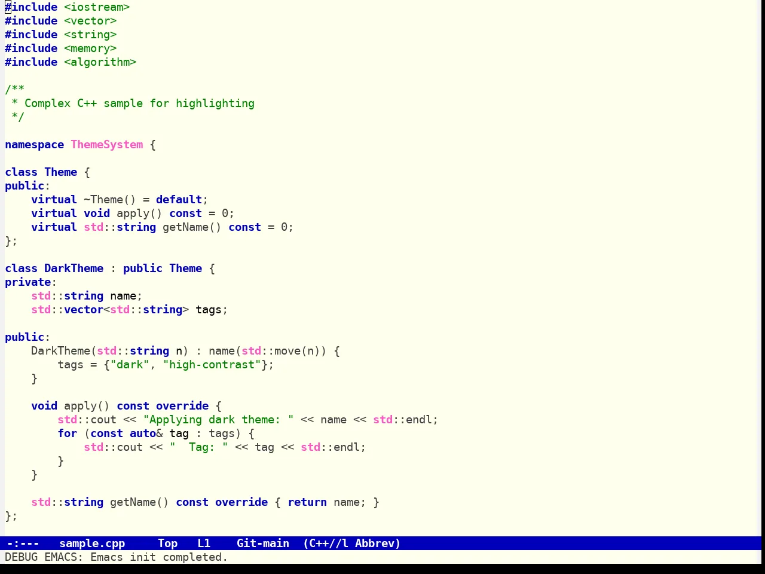Click the 'vector' type in tags declaration
Screen dimensions: 765x574
84,310
